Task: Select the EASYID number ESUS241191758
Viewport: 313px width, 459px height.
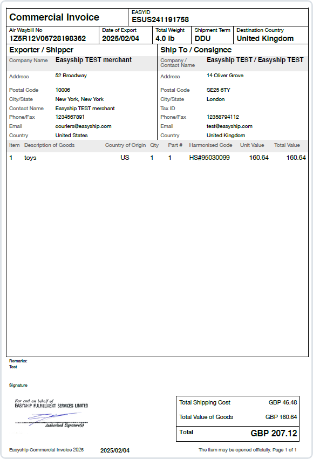Action: click(160, 19)
